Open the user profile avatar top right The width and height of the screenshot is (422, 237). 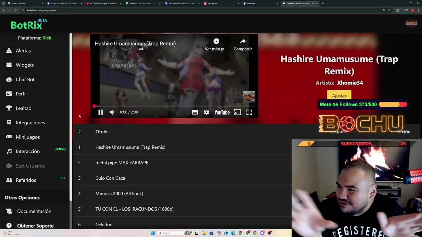pos(411,23)
